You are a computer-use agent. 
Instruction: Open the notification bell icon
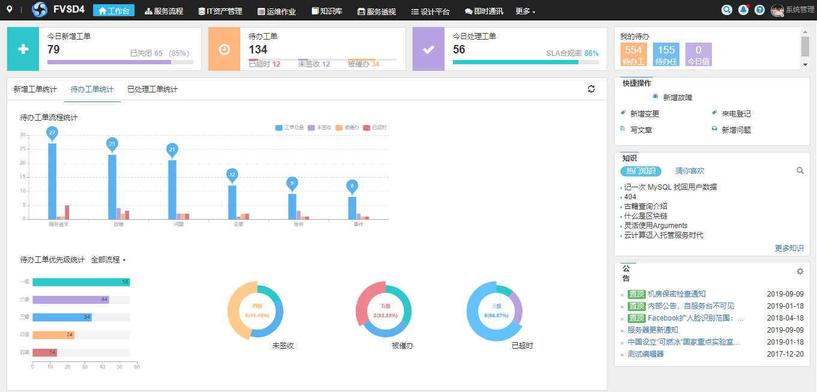(x=744, y=10)
